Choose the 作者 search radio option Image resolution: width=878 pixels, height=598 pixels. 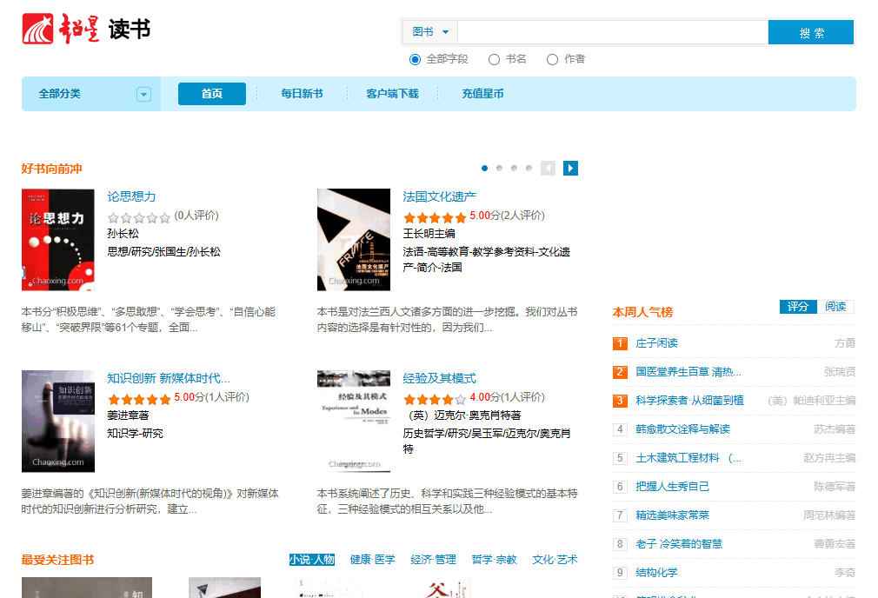coord(552,59)
